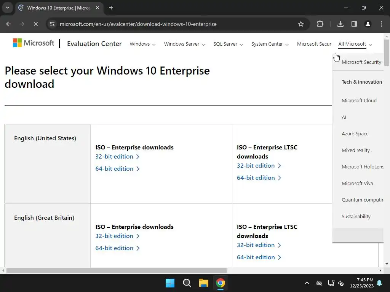Open tab search dropdown arrow
Screen dimensions: 390x292
point(8,8)
